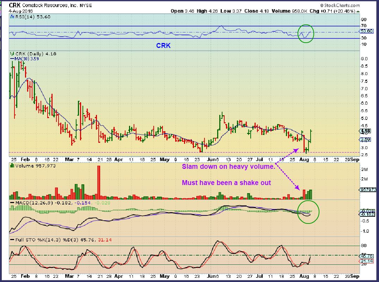Screen dimensions: 379x282
Task: Click the large blue 'CRK' text in the RSI panel
Action: 163,45
